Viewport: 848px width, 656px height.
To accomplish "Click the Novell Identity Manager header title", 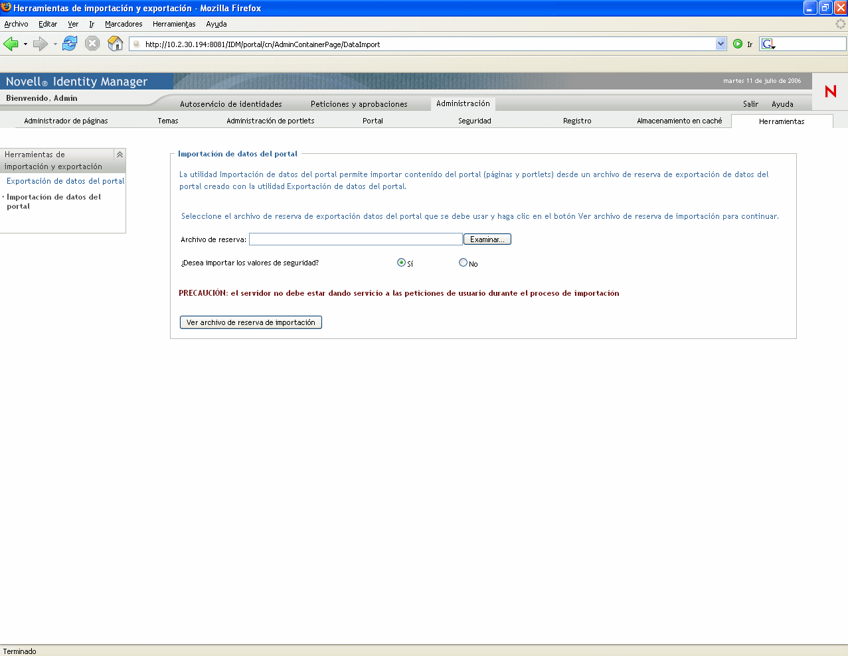I will pos(77,82).
